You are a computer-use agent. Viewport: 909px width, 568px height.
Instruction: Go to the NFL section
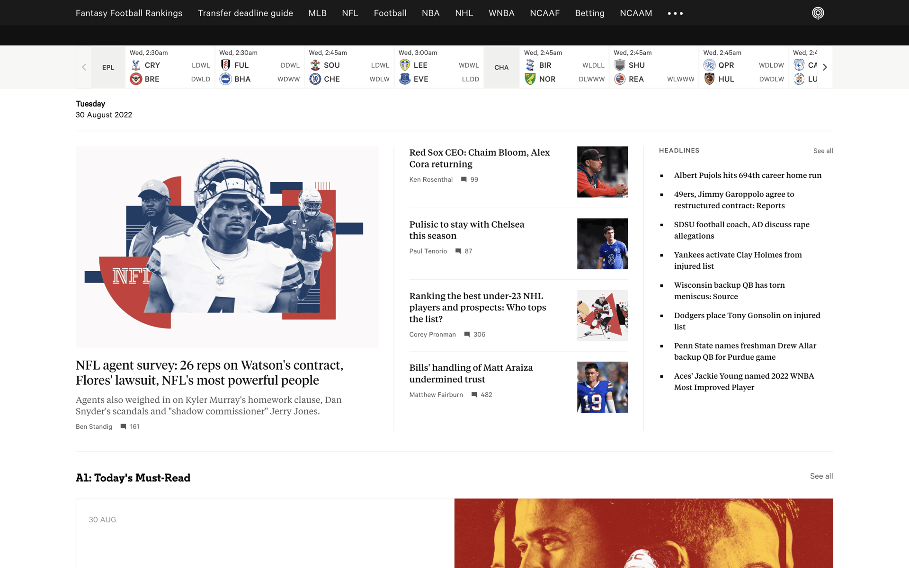350,13
